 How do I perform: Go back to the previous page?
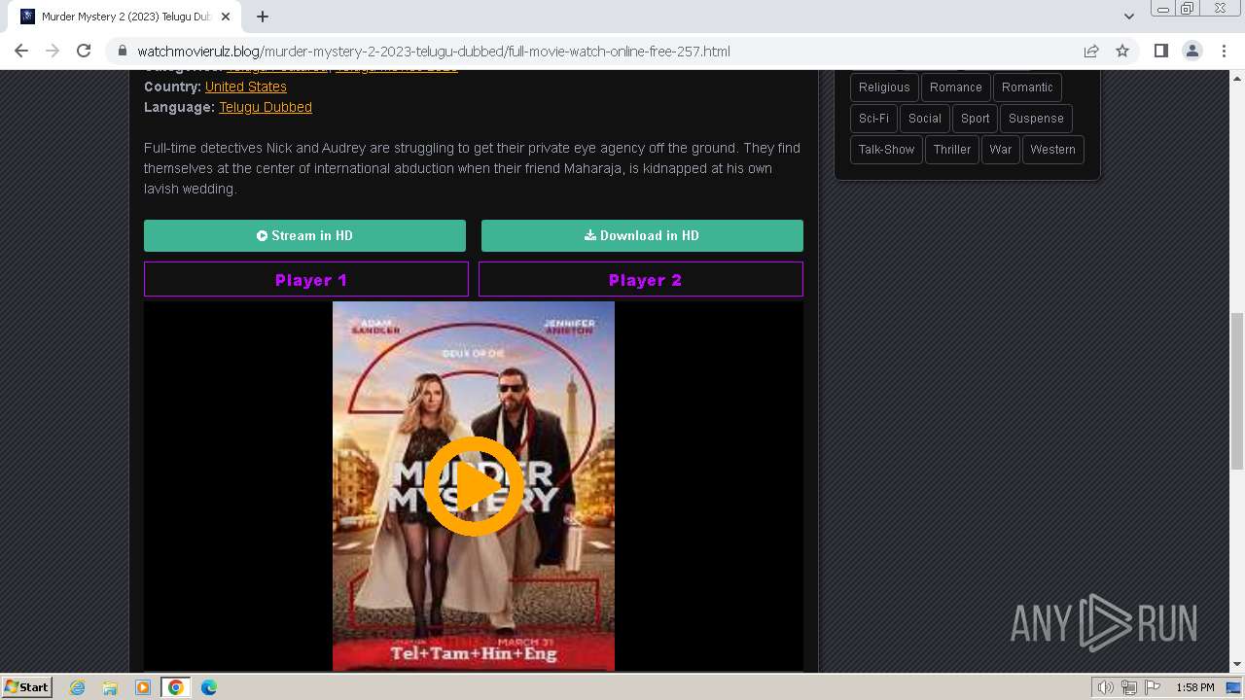pos(21,51)
